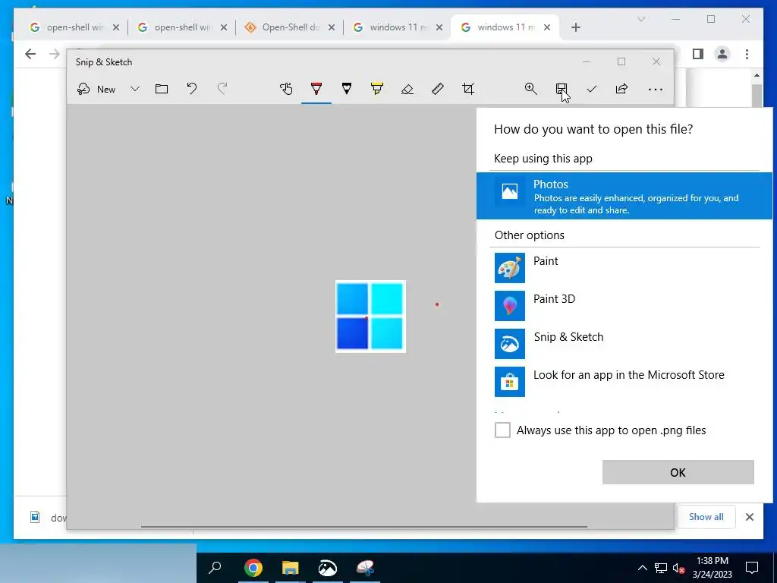Select the Ruler tool

pyautogui.click(x=438, y=90)
